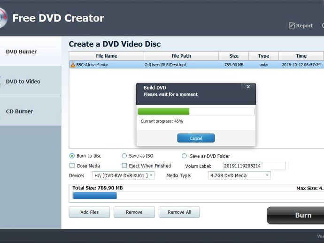
Task: Click the green build progress bar
Action: pyautogui.click(x=163, y=111)
